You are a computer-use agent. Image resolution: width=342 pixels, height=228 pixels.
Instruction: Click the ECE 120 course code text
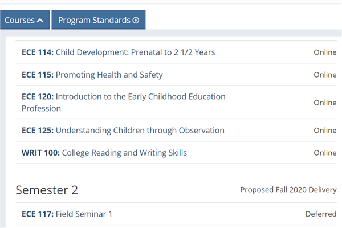[38, 96]
